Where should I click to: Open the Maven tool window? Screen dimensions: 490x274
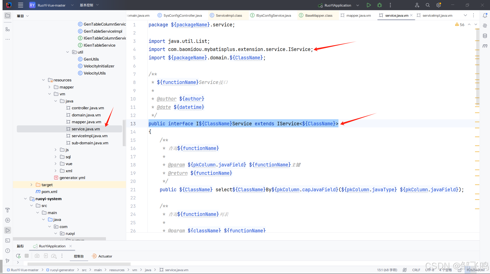click(485, 46)
